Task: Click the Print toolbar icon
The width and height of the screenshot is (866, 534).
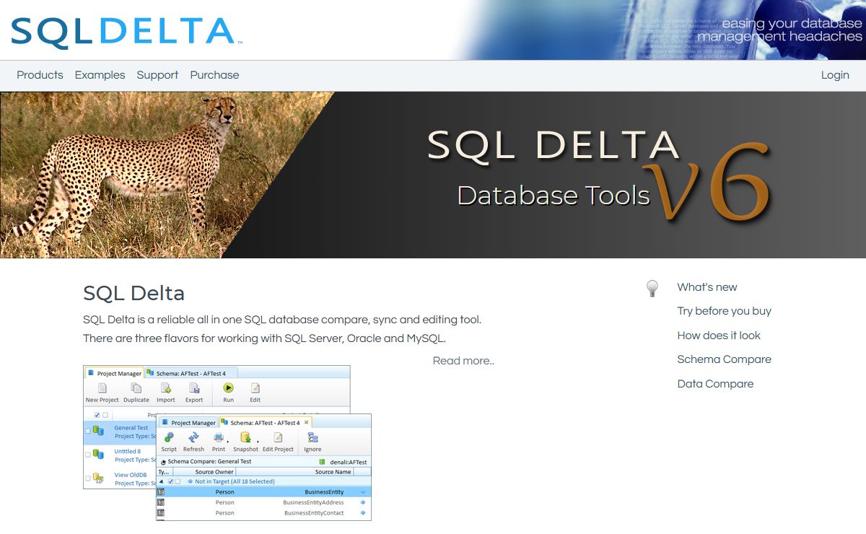Action: coord(219,437)
